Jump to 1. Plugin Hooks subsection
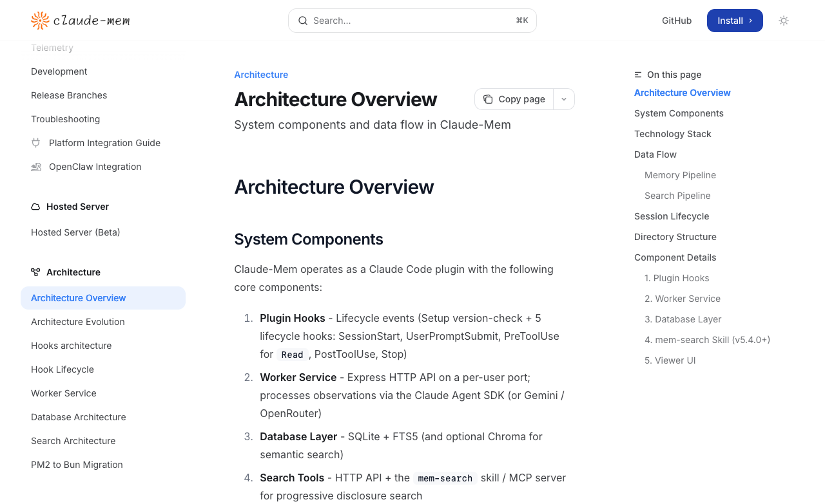 (x=677, y=278)
